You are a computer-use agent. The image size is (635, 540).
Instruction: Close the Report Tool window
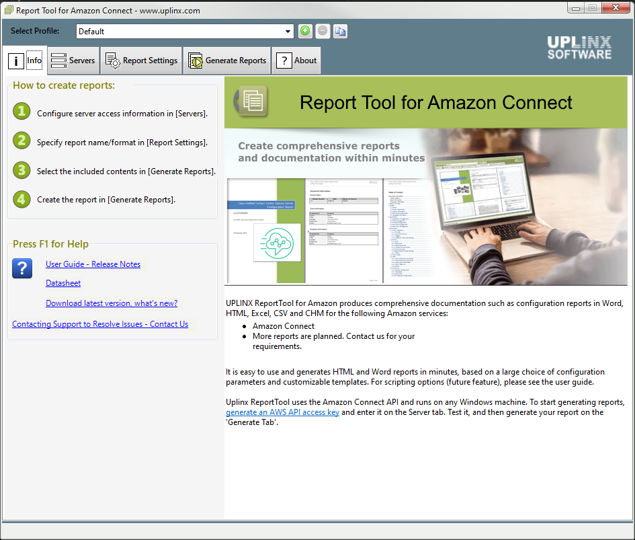click(616, 7)
